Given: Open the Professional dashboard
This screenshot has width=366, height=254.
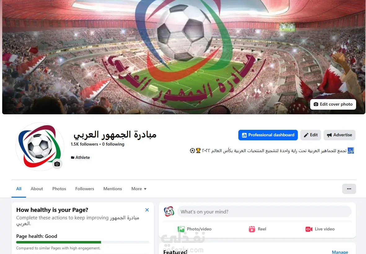Looking at the screenshot, I should pyautogui.click(x=268, y=135).
